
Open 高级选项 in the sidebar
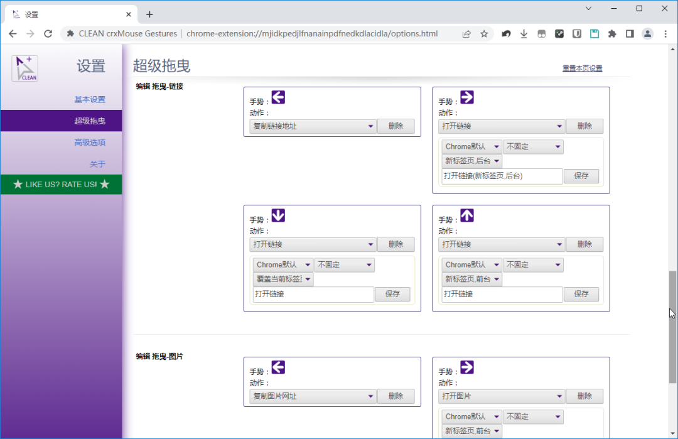click(x=90, y=143)
